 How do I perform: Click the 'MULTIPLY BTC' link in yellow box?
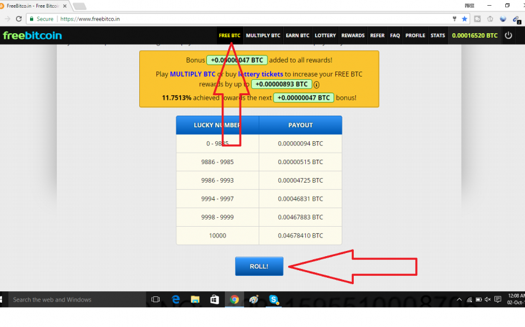(193, 74)
